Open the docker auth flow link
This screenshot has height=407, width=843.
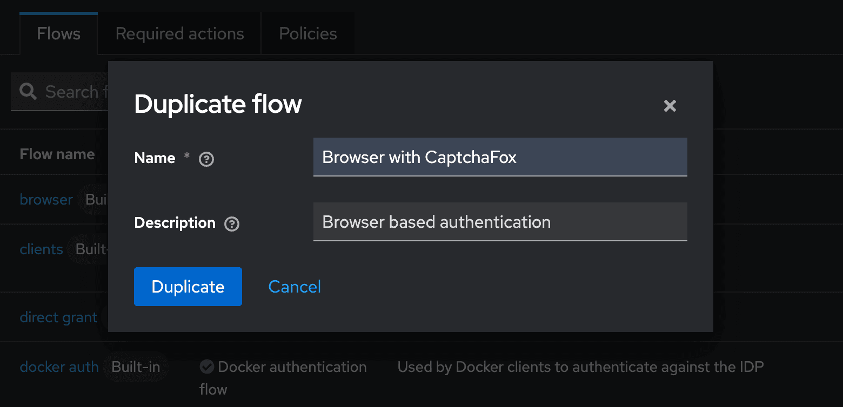point(59,367)
